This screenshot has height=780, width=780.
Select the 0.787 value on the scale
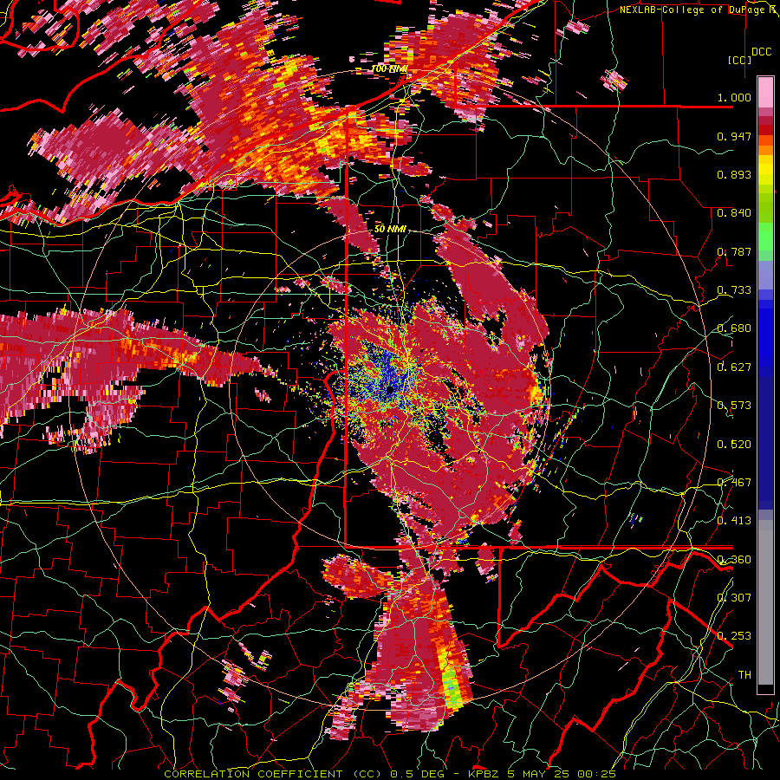coord(734,251)
